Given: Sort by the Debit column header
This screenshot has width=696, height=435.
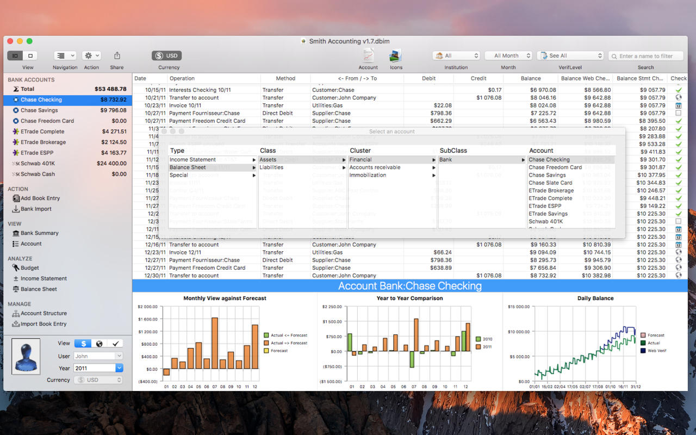Looking at the screenshot, I should [429, 78].
